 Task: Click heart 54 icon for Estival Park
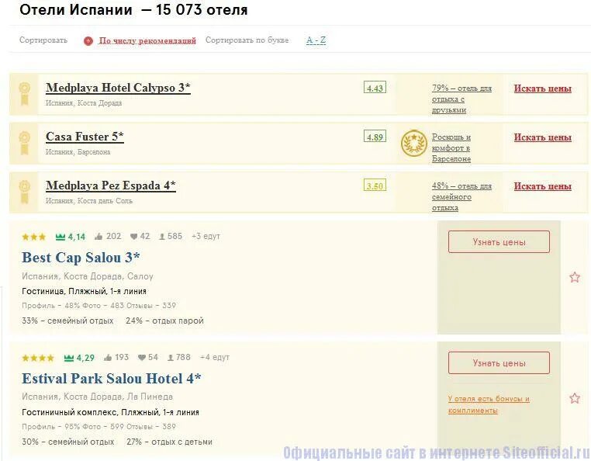(142, 358)
